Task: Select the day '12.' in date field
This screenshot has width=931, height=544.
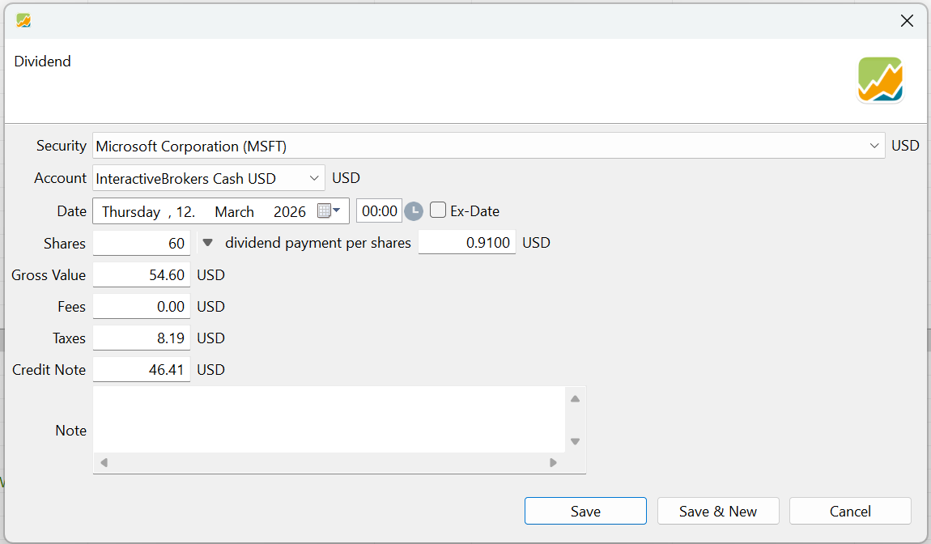Action: pos(185,212)
